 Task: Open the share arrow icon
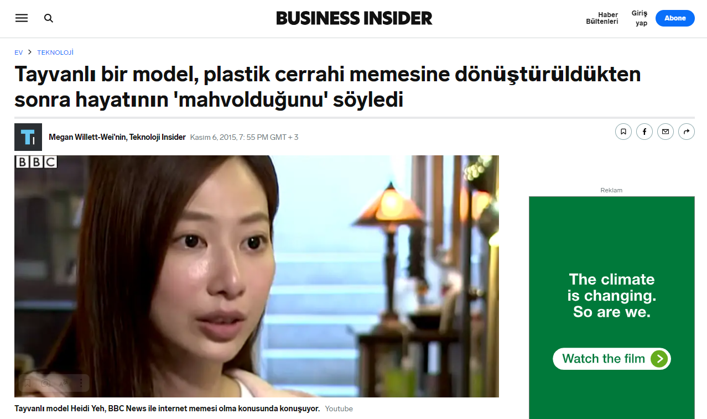tap(687, 132)
